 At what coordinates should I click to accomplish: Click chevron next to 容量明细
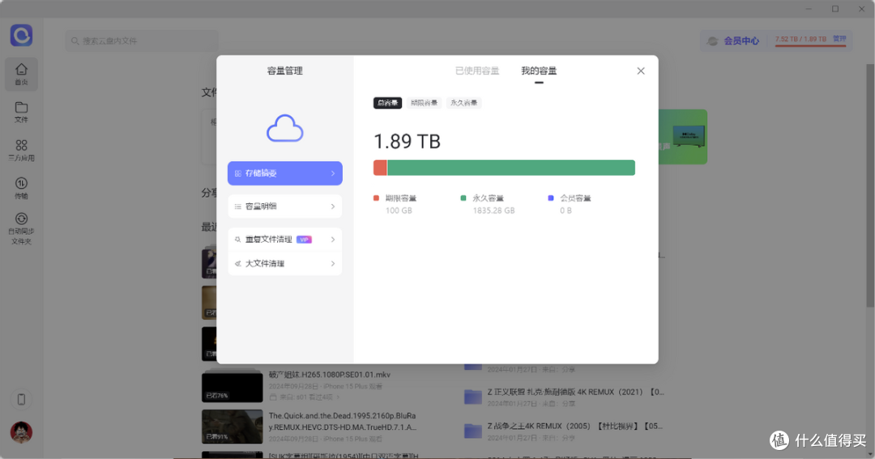pos(333,206)
